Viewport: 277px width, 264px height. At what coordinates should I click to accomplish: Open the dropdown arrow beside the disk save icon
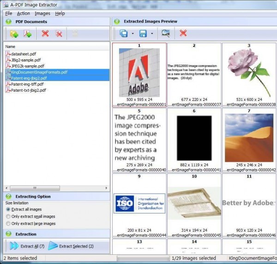coord(152,34)
